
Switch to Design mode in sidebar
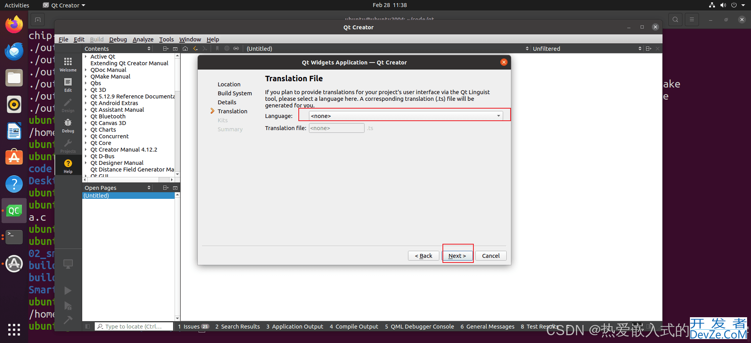tap(68, 105)
